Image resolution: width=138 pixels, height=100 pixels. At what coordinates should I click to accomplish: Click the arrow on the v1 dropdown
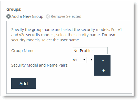pyautogui.click(x=84, y=60)
